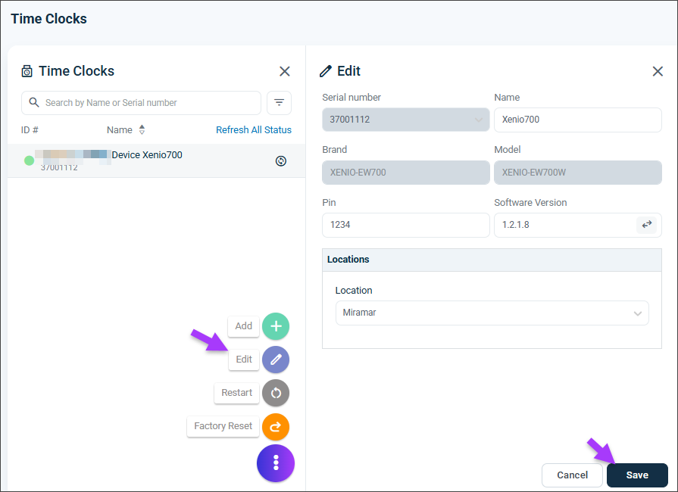This screenshot has height=492, width=678.
Task: Refresh status icon for Device Xenio700
Action: [281, 161]
